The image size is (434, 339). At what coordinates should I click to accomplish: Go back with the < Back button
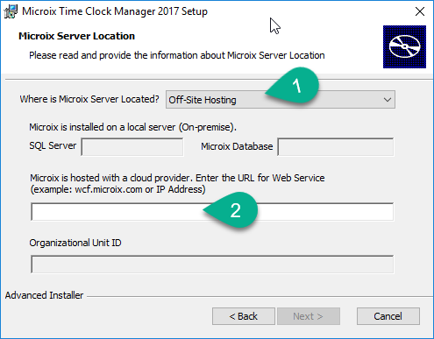click(244, 316)
